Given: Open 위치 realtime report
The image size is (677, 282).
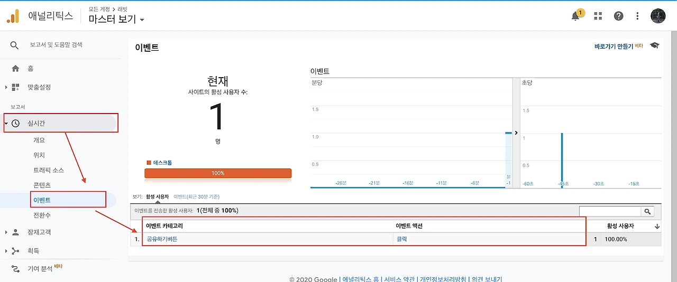Looking at the screenshot, I should 39,155.
